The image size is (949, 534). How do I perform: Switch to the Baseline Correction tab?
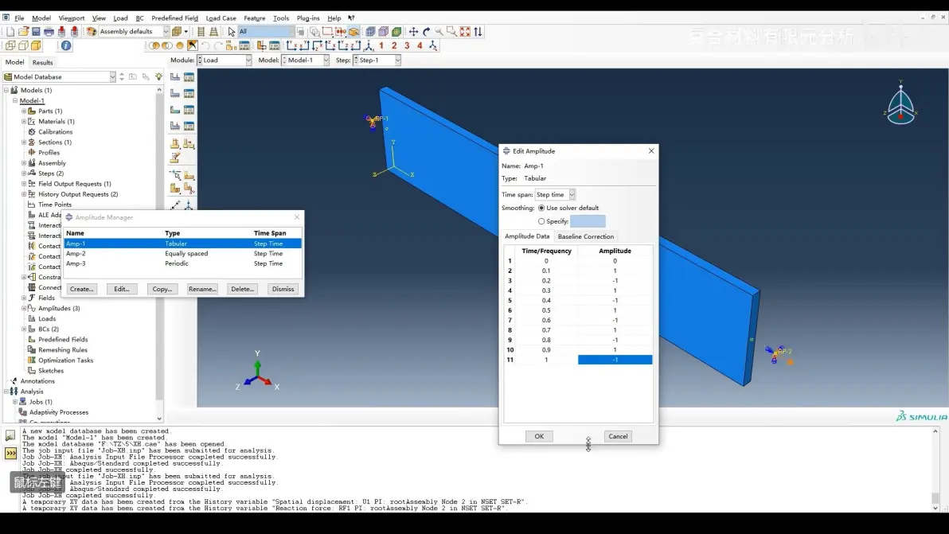[x=586, y=236]
